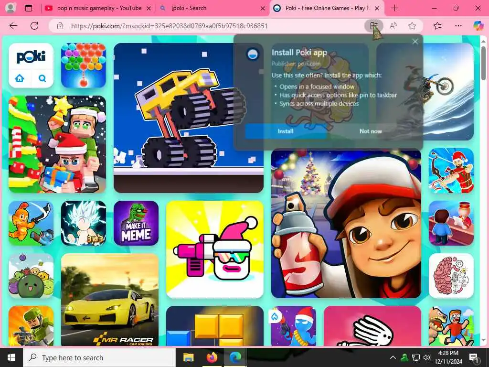Viewport: 489px width, 367px height.
Task: Open the hotel bellhop game thumbnail
Action: [x=451, y=223]
